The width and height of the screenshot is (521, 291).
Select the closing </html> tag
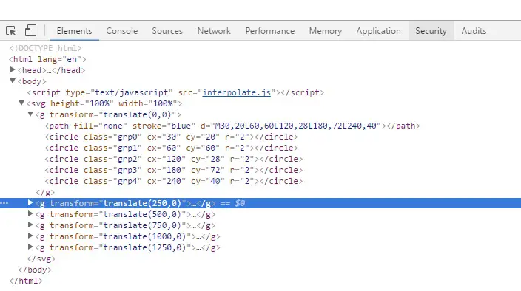26,281
